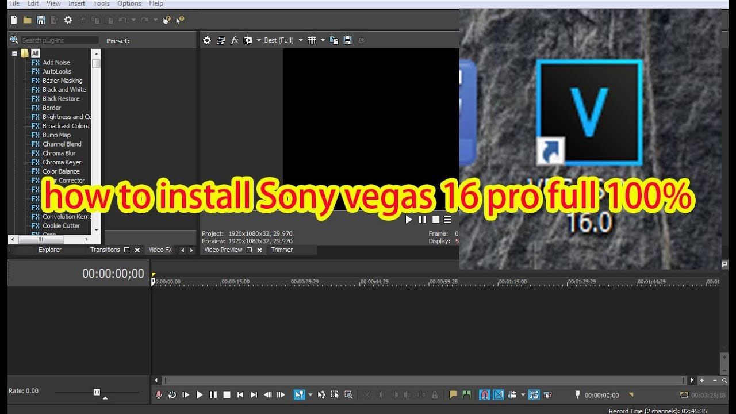Image resolution: width=736 pixels, height=414 pixels.
Task: Select the Selection Edit tool
Action: 335,395
